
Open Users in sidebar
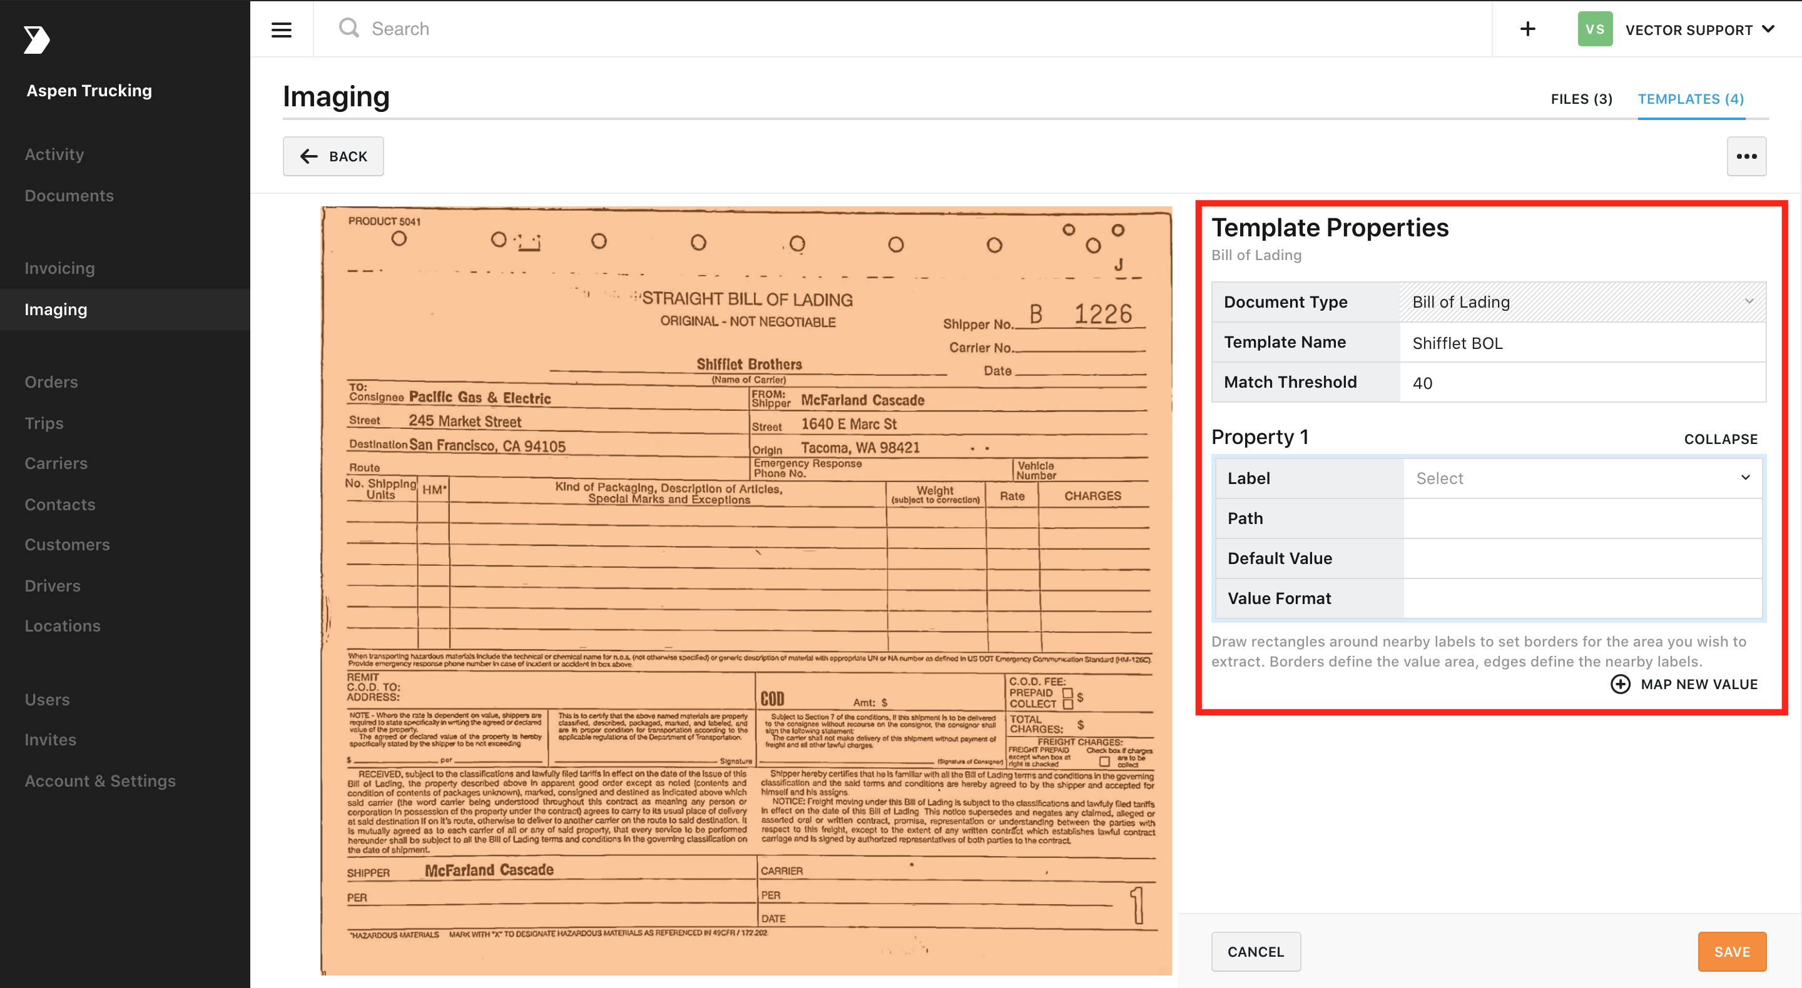tap(47, 700)
